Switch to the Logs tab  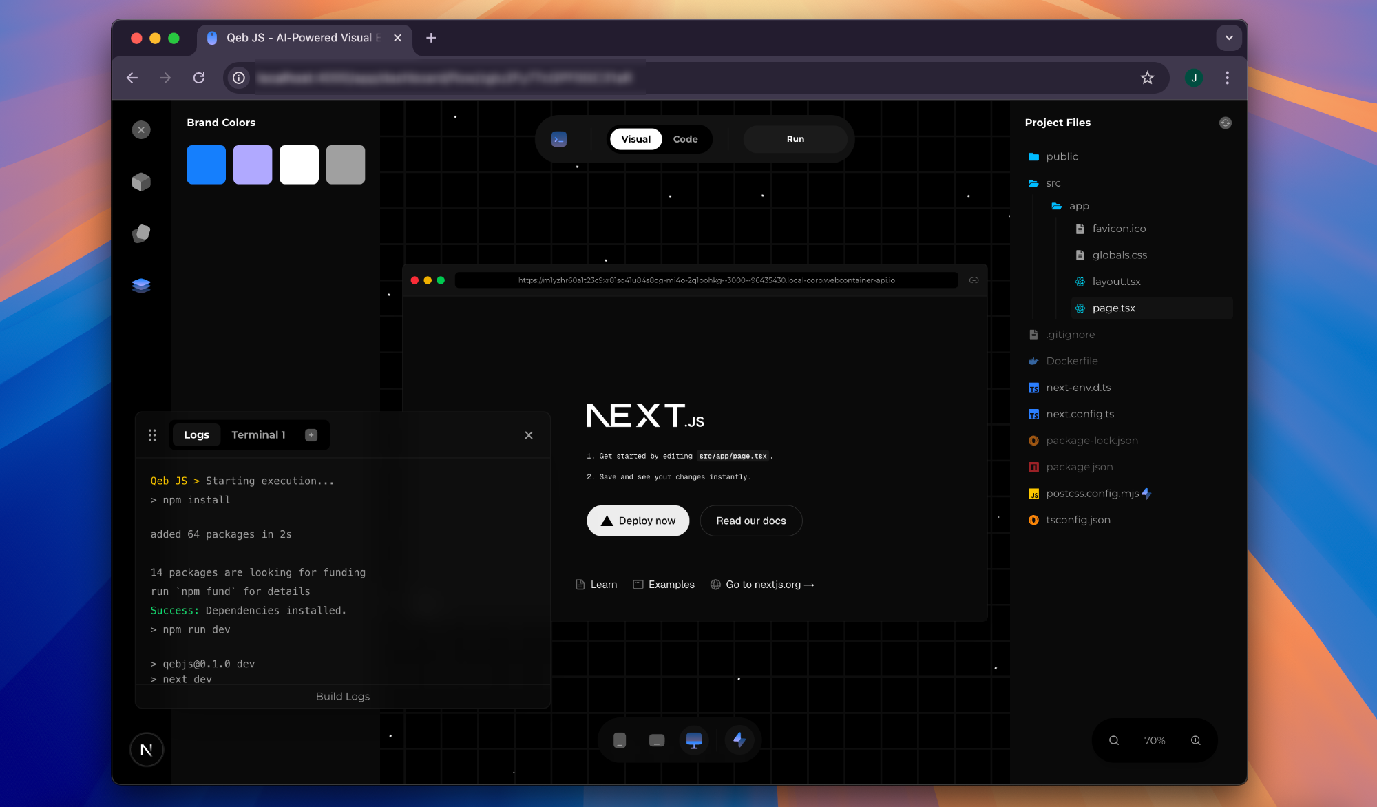pyautogui.click(x=196, y=435)
